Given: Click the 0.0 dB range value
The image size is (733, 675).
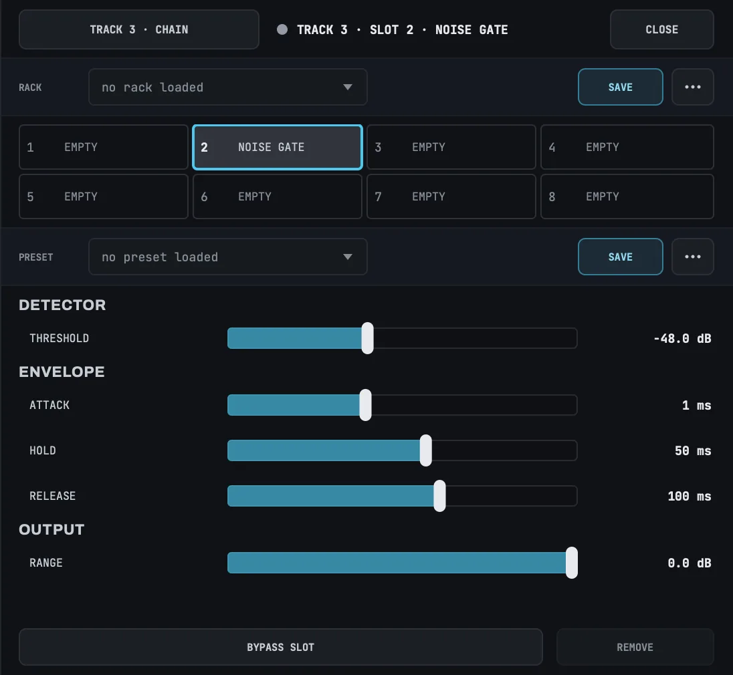Looking at the screenshot, I should 690,563.
